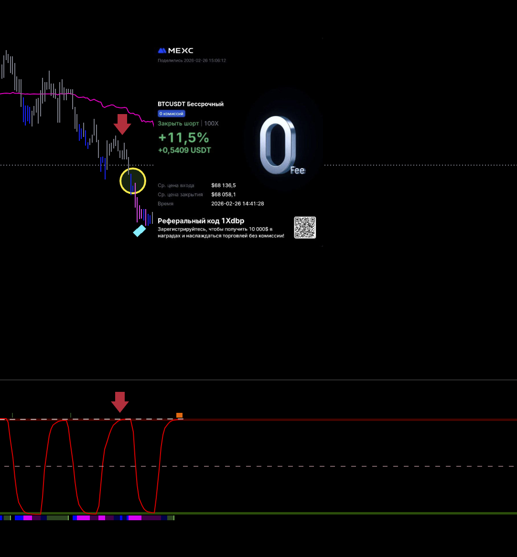Select the yellow circle marker on the chart
The height and width of the screenshot is (557, 517).
coord(132,181)
